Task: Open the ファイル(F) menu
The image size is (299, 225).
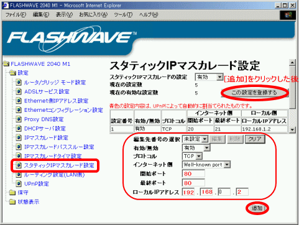Action: tap(16, 15)
